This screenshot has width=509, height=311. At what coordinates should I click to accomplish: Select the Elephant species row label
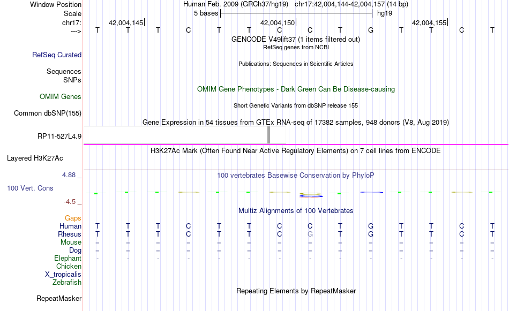pos(68,258)
